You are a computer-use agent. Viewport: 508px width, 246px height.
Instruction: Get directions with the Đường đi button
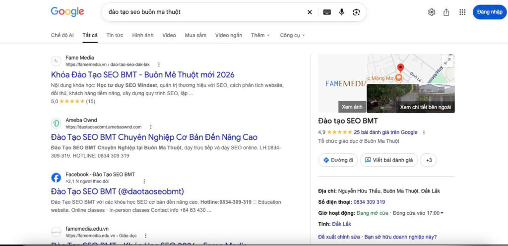(x=338, y=160)
